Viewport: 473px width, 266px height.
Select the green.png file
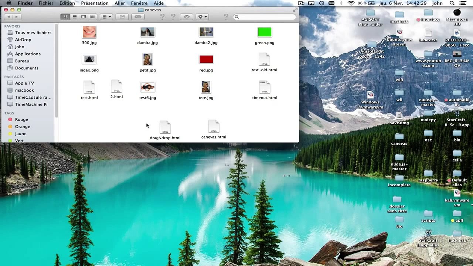coord(265,32)
